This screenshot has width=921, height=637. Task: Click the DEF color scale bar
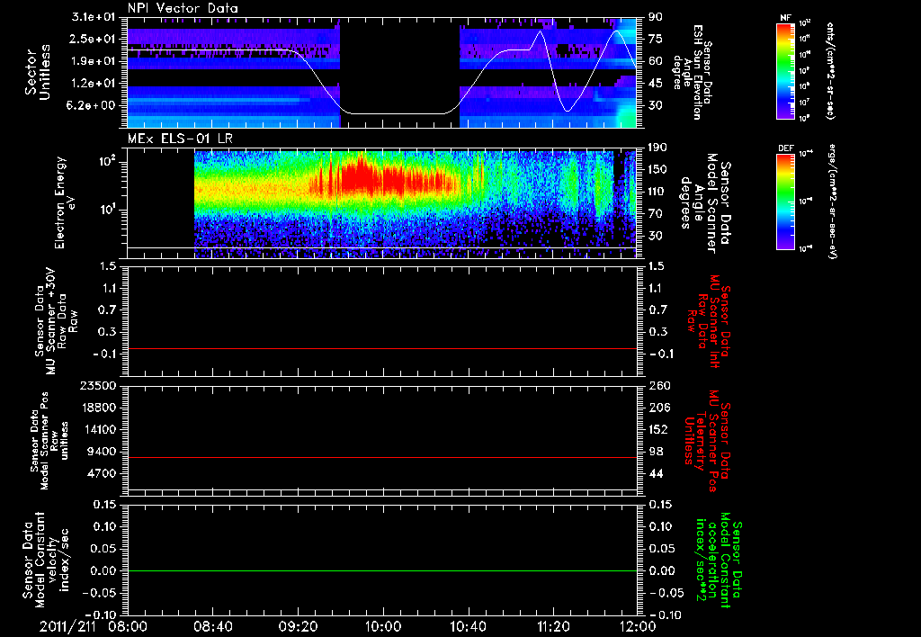pyautogui.click(x=785, y=202)
